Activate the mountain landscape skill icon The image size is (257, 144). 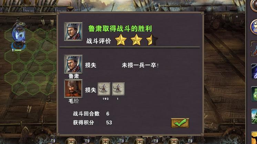point(254,117)
